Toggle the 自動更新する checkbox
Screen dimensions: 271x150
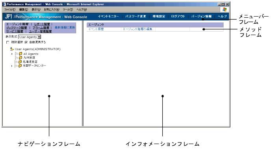26,42
